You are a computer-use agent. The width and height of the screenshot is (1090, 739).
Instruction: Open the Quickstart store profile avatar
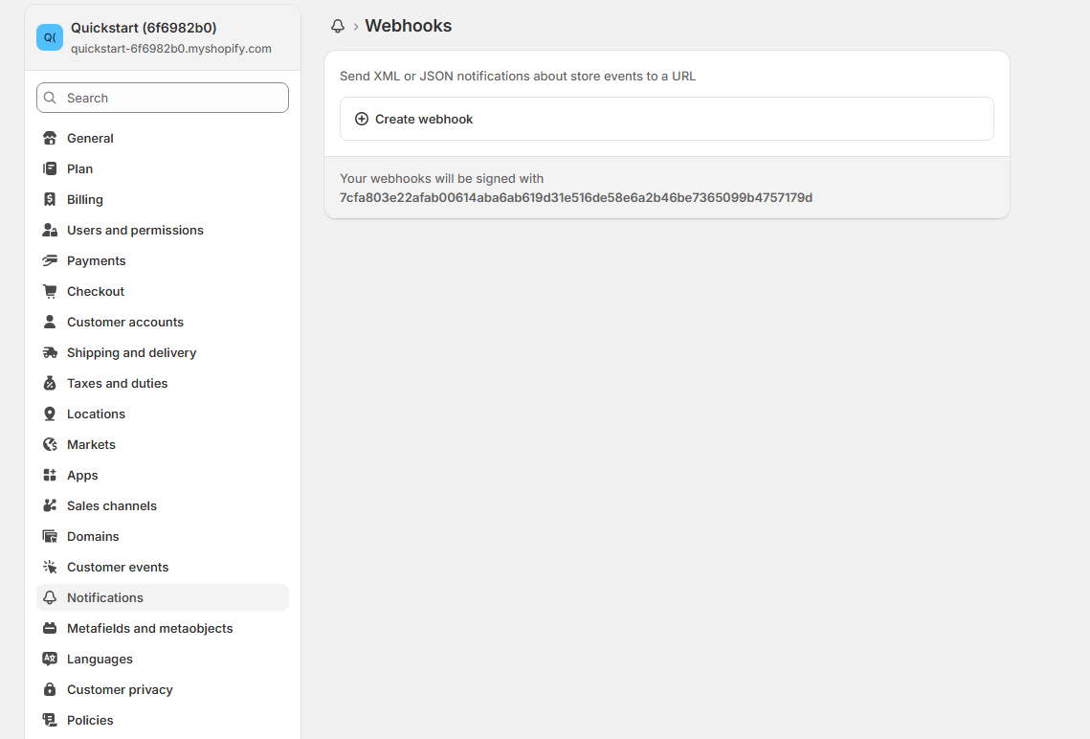[49, 37]
